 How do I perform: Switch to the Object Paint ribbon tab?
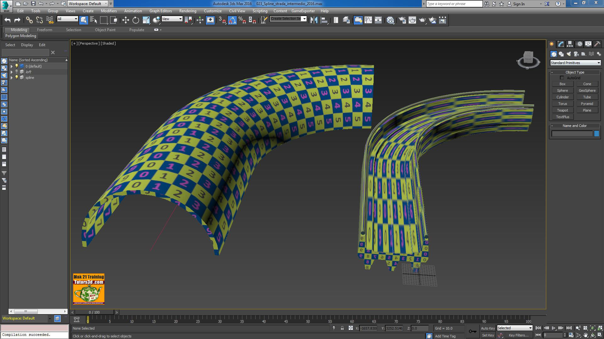(105, 30)
